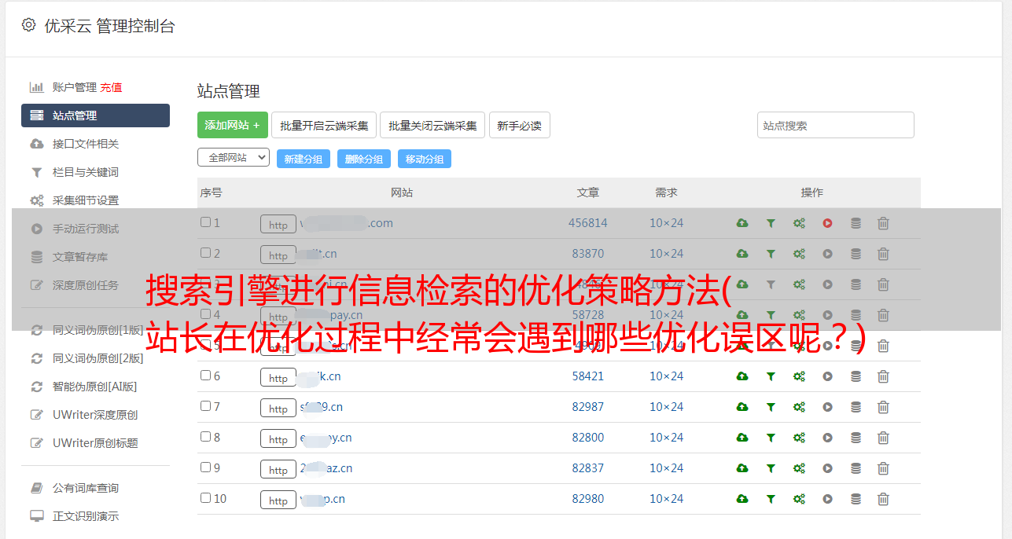1012x539 pixels.
Task: Click the run test play icon in row 2
Action: point(827,254)
